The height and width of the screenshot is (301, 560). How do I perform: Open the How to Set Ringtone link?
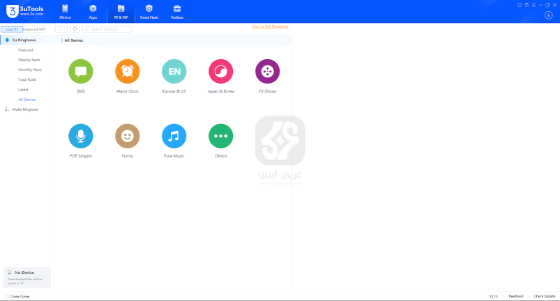click(x=270, y=26)
